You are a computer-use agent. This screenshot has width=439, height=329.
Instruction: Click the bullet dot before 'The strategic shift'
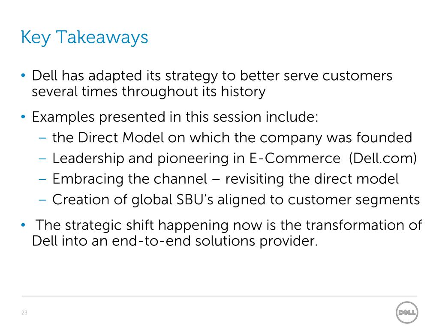pos(24,224)
